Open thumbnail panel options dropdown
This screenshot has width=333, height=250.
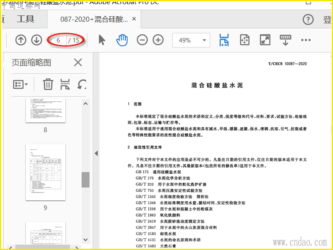pos(20,85)
